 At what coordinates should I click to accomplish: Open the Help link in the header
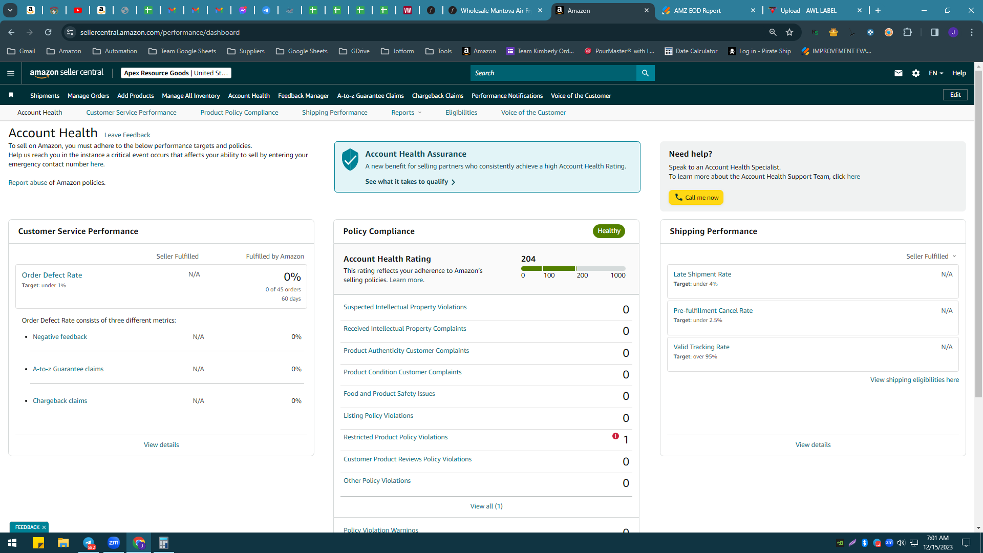(959, 73)
